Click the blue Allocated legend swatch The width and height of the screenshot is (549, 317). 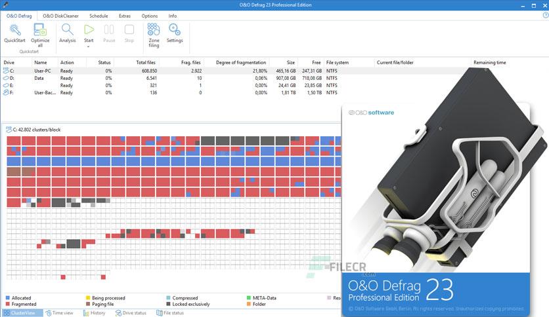(8, 298)
